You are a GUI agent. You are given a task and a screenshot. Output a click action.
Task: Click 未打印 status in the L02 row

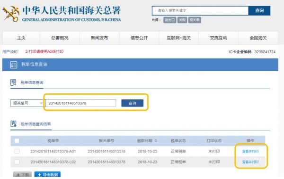click(214, 162)
